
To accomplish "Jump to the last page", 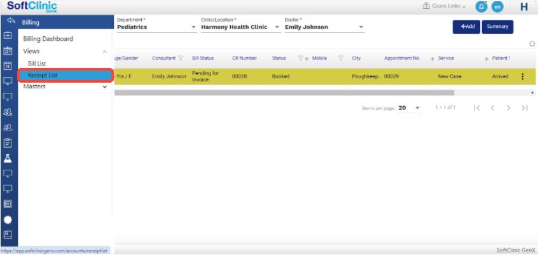I will [x=525, y=108].
